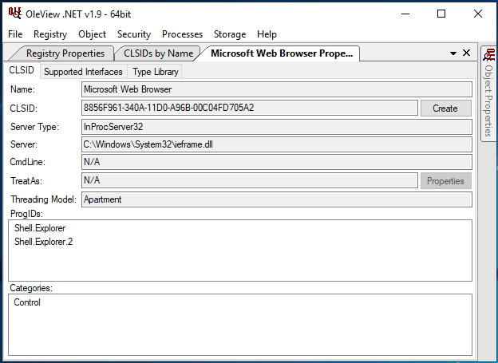Minimize the OleView window
Screen dimensions: 498x363
click(405, 14)
